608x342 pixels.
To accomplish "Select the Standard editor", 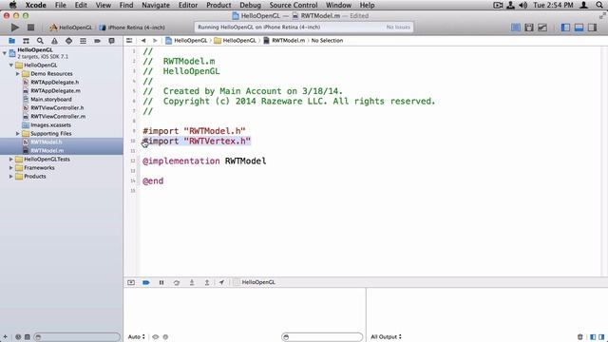I will tap(516, 28).
